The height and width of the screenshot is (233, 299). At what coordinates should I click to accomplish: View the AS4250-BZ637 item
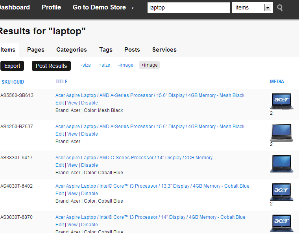click(x=72, y=134)
